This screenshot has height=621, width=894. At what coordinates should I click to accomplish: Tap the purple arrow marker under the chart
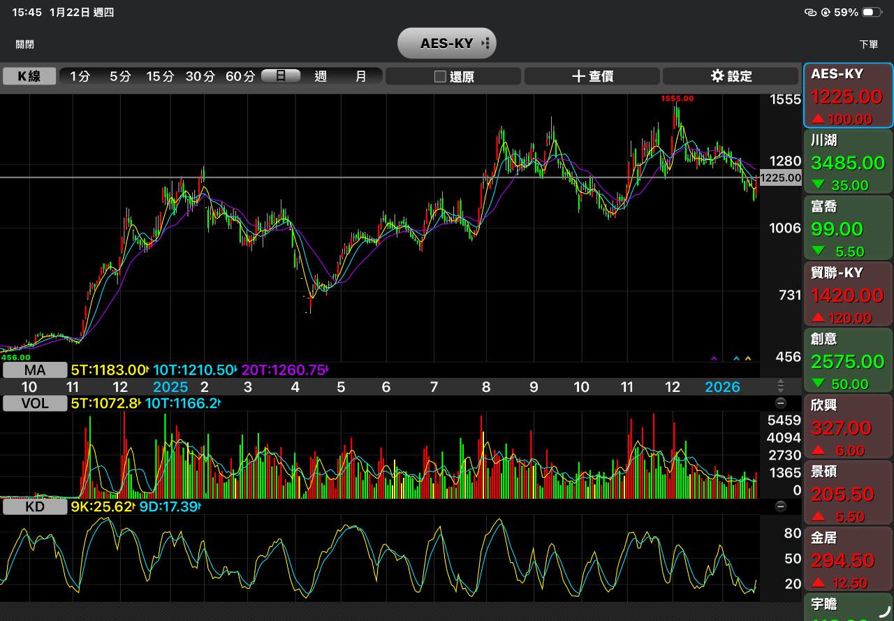[x=714, y=358]
